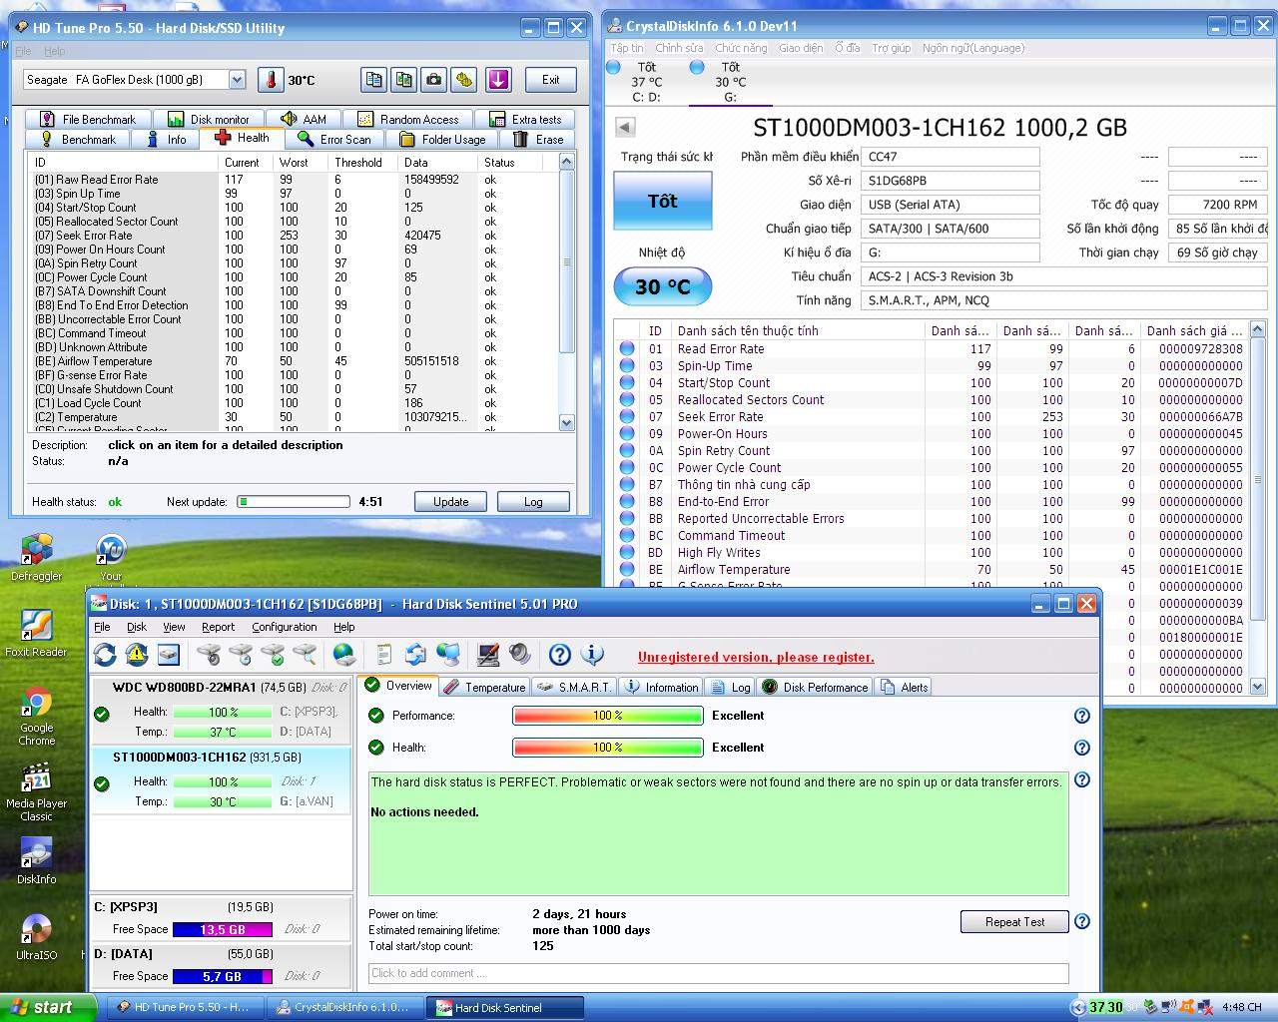The height and width of the screenshot is (1022, 1278).
Task: Open Defraggler desktop icon
Action: (36, 557)
